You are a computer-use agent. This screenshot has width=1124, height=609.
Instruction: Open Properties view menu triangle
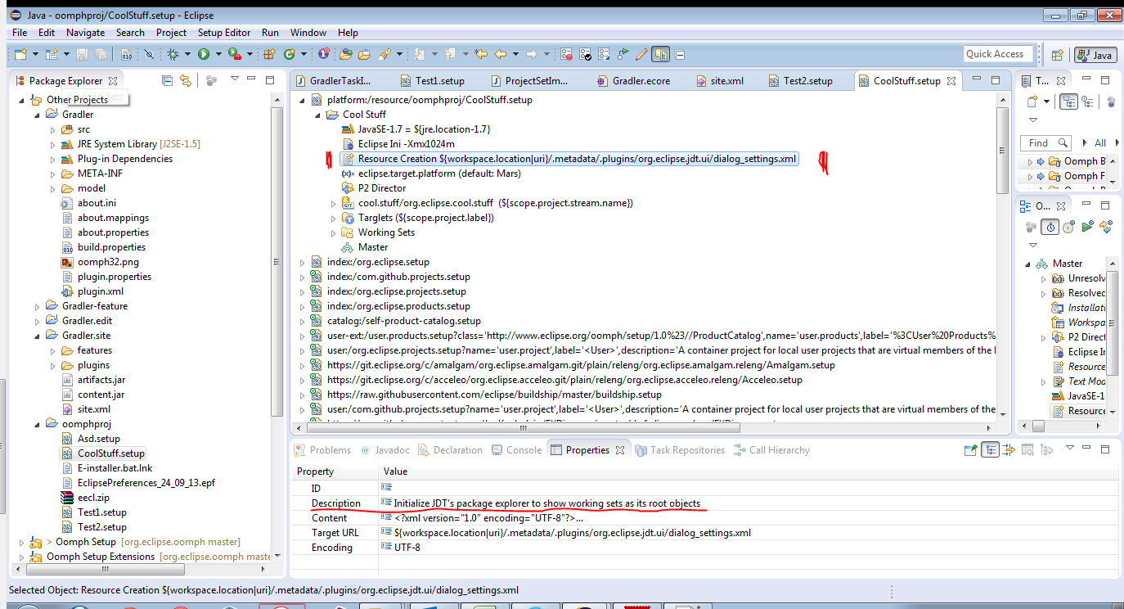[1069, 449]
